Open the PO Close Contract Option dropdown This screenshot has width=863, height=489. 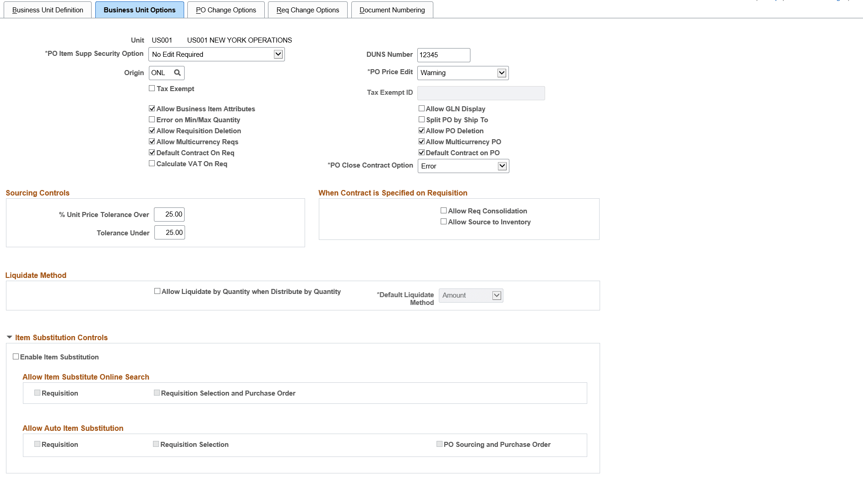pos(503,166)
